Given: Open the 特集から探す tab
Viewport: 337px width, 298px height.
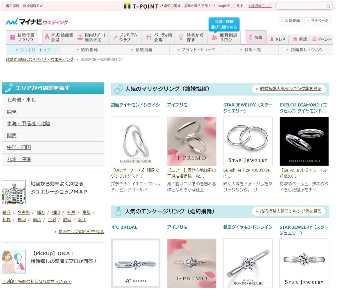Looking at the screenshot, I should coord(191,37).
